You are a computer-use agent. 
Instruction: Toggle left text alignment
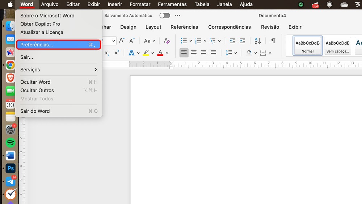(x=184, y=53)
